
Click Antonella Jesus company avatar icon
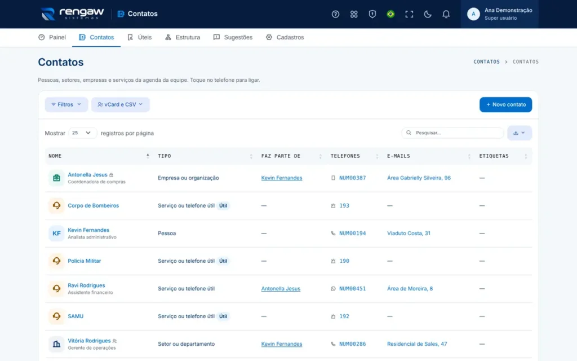(x=56, y=178)
